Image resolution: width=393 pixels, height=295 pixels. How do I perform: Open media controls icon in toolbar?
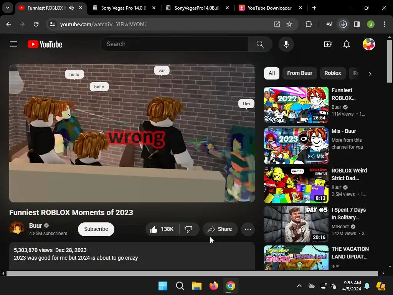tap(329, 24)
